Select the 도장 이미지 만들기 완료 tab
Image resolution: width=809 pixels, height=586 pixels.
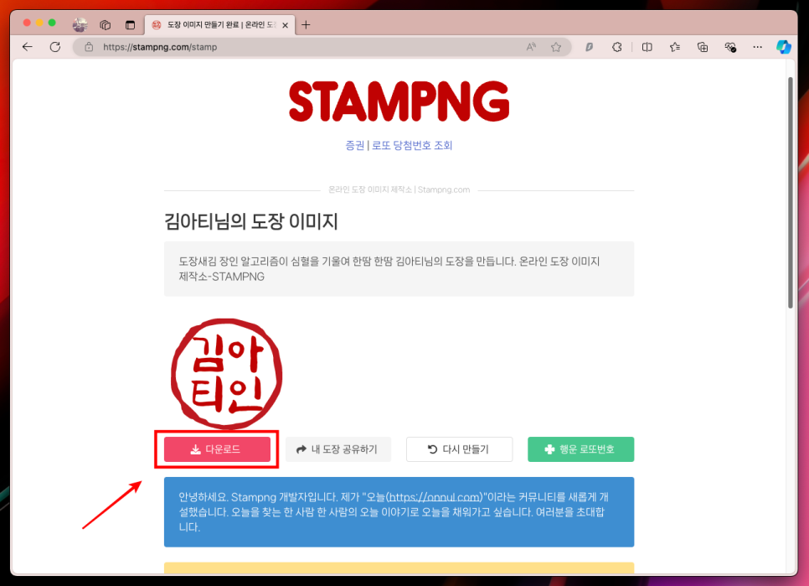[x=219, y=25]
